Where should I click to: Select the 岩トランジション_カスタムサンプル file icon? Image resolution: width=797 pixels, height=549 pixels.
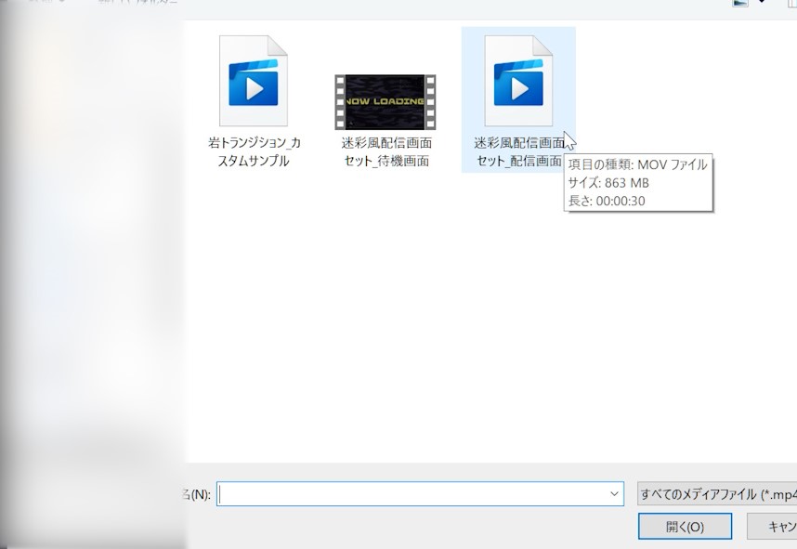(253, 81)
